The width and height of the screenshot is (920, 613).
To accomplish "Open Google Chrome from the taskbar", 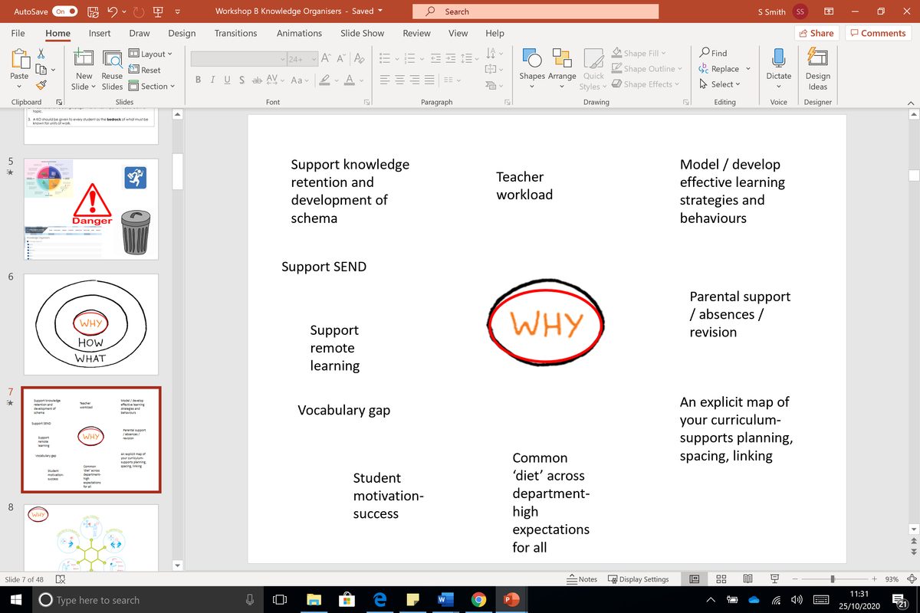I will click(478, 600).
